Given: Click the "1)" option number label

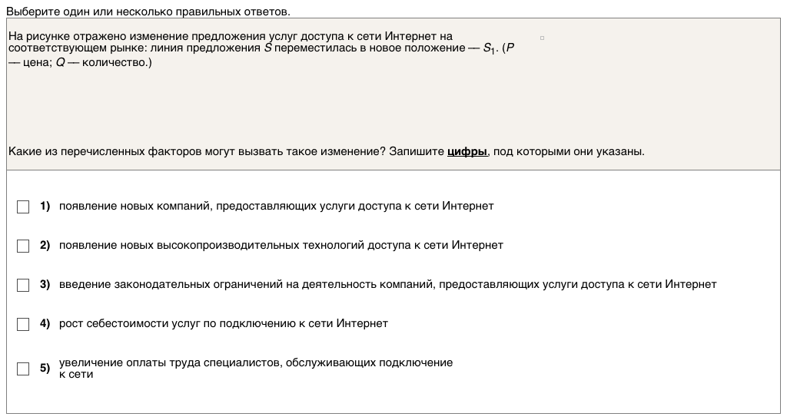Looking at the screenshot, I should click(45, 206).
